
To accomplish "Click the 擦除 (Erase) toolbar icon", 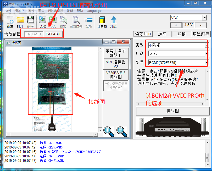I will click(89, 22).
